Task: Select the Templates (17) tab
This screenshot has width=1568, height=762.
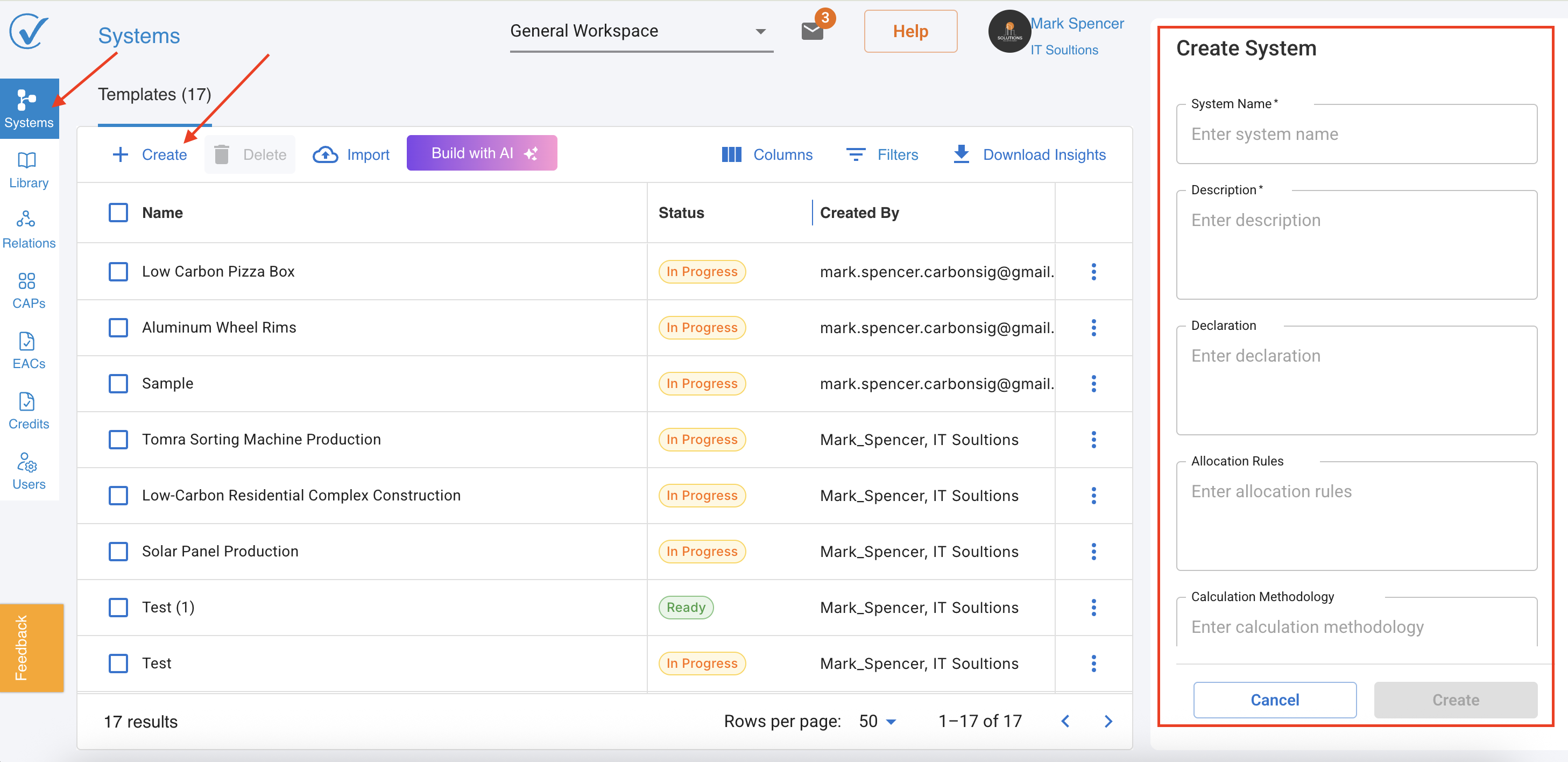Action: (154, 94)
